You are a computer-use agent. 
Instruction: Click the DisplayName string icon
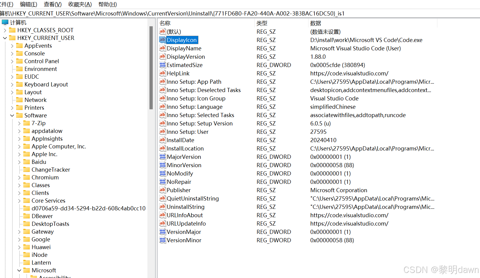click(163, 48)
